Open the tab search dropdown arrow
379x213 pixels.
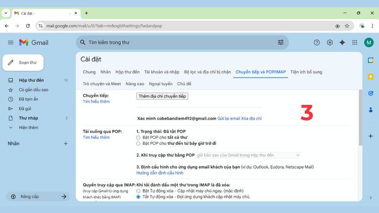[6, 13]
